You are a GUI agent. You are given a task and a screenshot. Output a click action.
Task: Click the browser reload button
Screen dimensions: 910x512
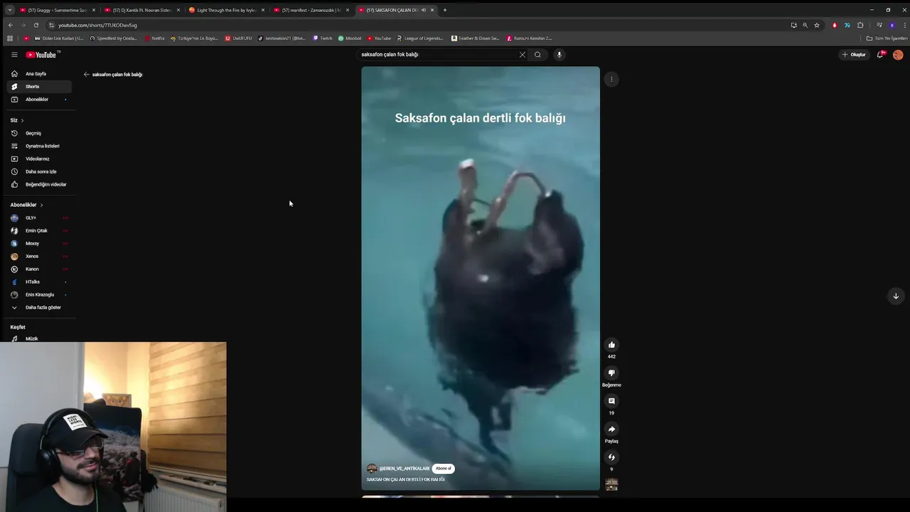[x=36, y=25]
